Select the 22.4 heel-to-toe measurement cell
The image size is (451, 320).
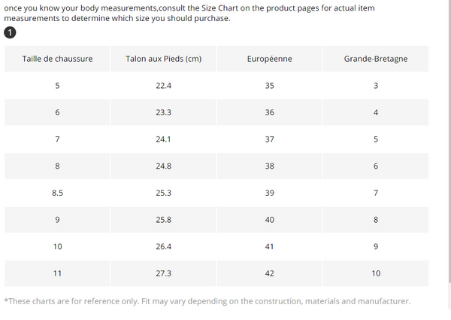(x=164, y=86)
